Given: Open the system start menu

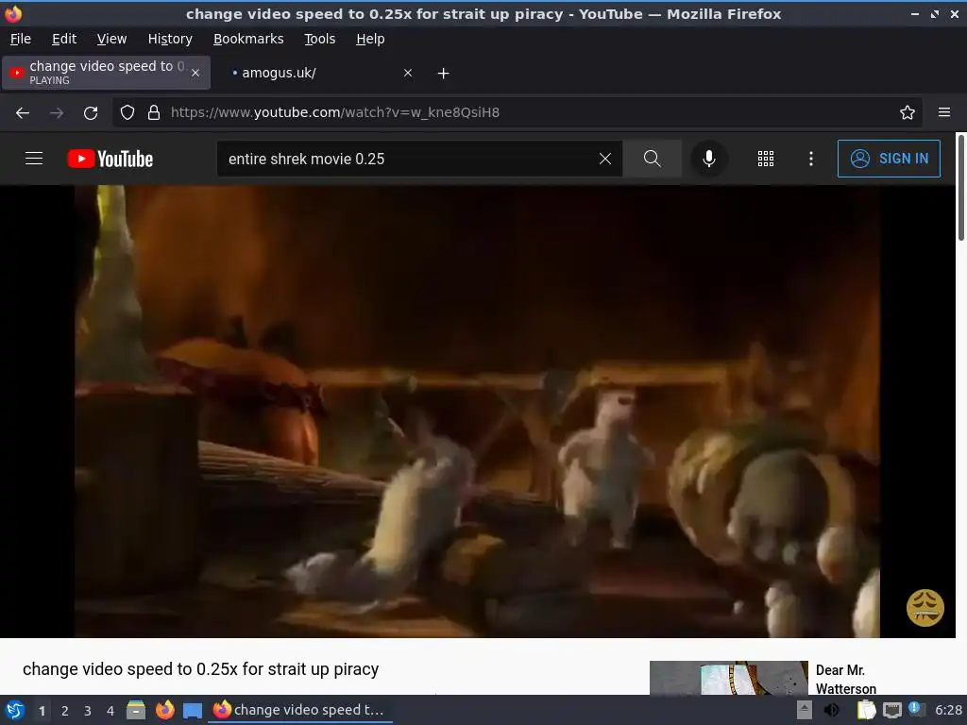Looking at the screenshot, I should click(15, 710).
